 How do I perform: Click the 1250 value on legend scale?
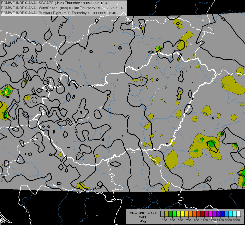(x=204, y=220)
